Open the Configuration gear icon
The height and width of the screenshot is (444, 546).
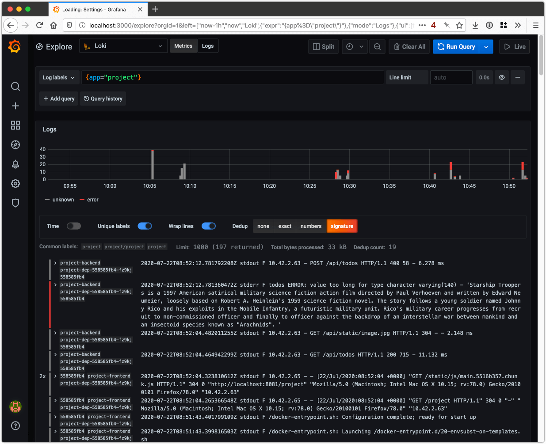(x=15, y=184)
